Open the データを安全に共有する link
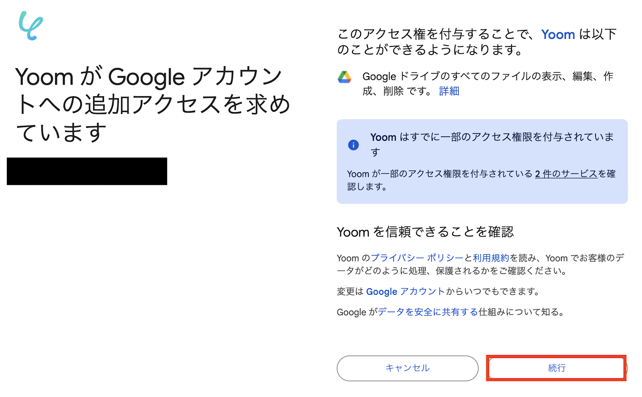Viewport: 642px width, 397px height. click(428, 312)
